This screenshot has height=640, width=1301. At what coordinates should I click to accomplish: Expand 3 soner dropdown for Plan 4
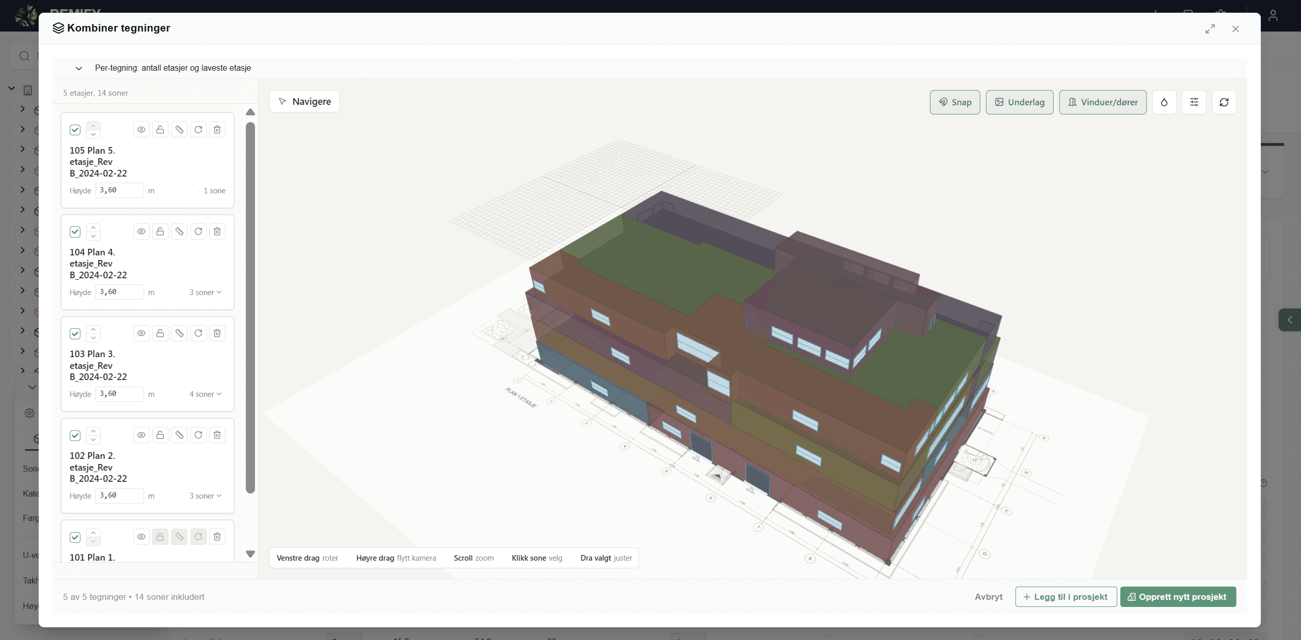click(x=205, y=293)
